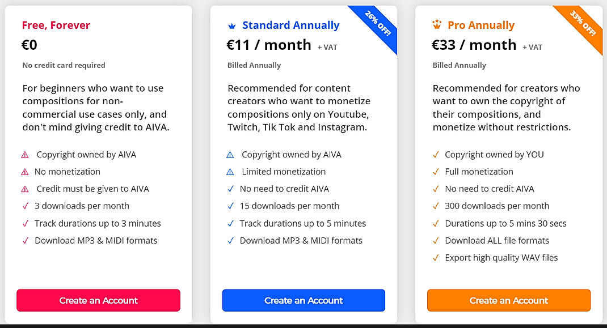Screen dimensions: 607x328
Task: Click the checkmark beside 3 downloads per month
Action: tap(24, 206)
